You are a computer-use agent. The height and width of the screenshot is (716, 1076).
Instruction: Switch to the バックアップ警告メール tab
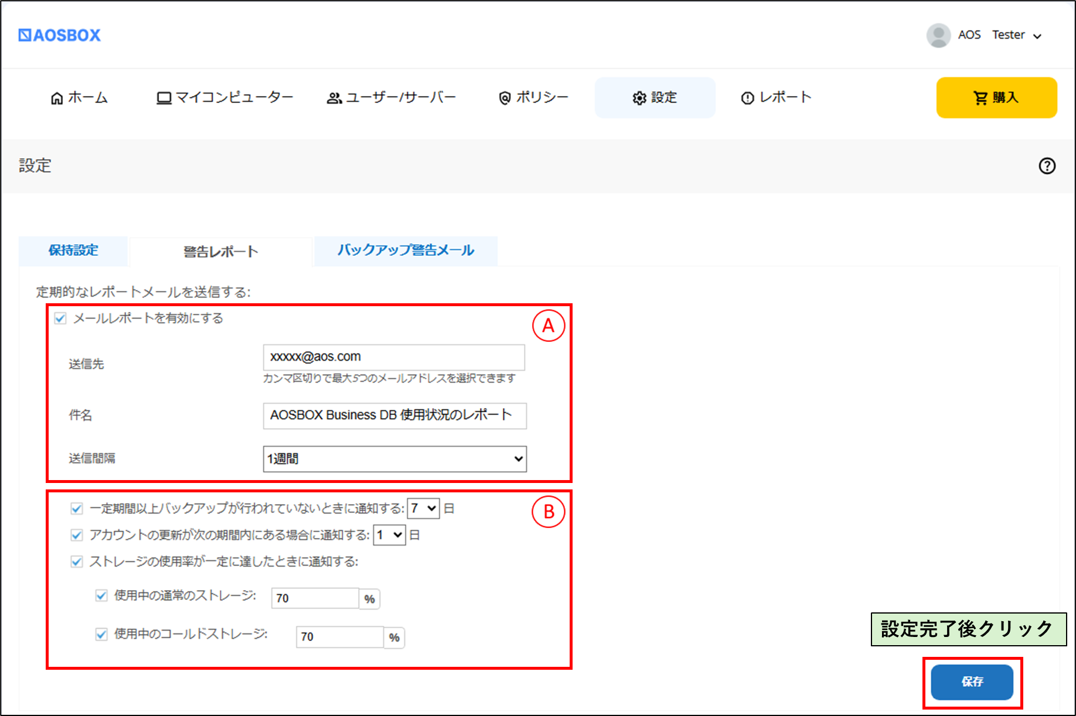pyautogui.click(x=406, y=251)
